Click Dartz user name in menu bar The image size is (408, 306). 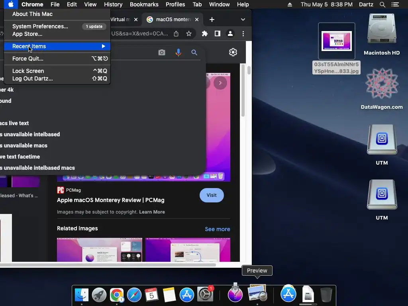coord(366,4)
